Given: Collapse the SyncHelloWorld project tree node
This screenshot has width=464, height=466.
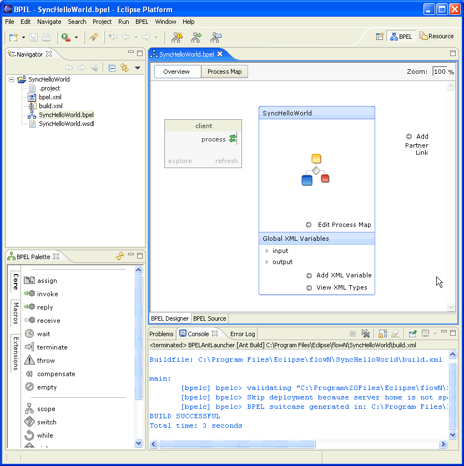Looking at the screenshot, I should coord(11,79).
